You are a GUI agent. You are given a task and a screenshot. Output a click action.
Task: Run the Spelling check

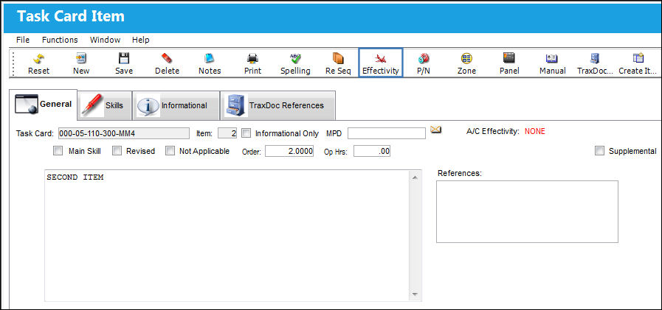(x=295, y=63)
